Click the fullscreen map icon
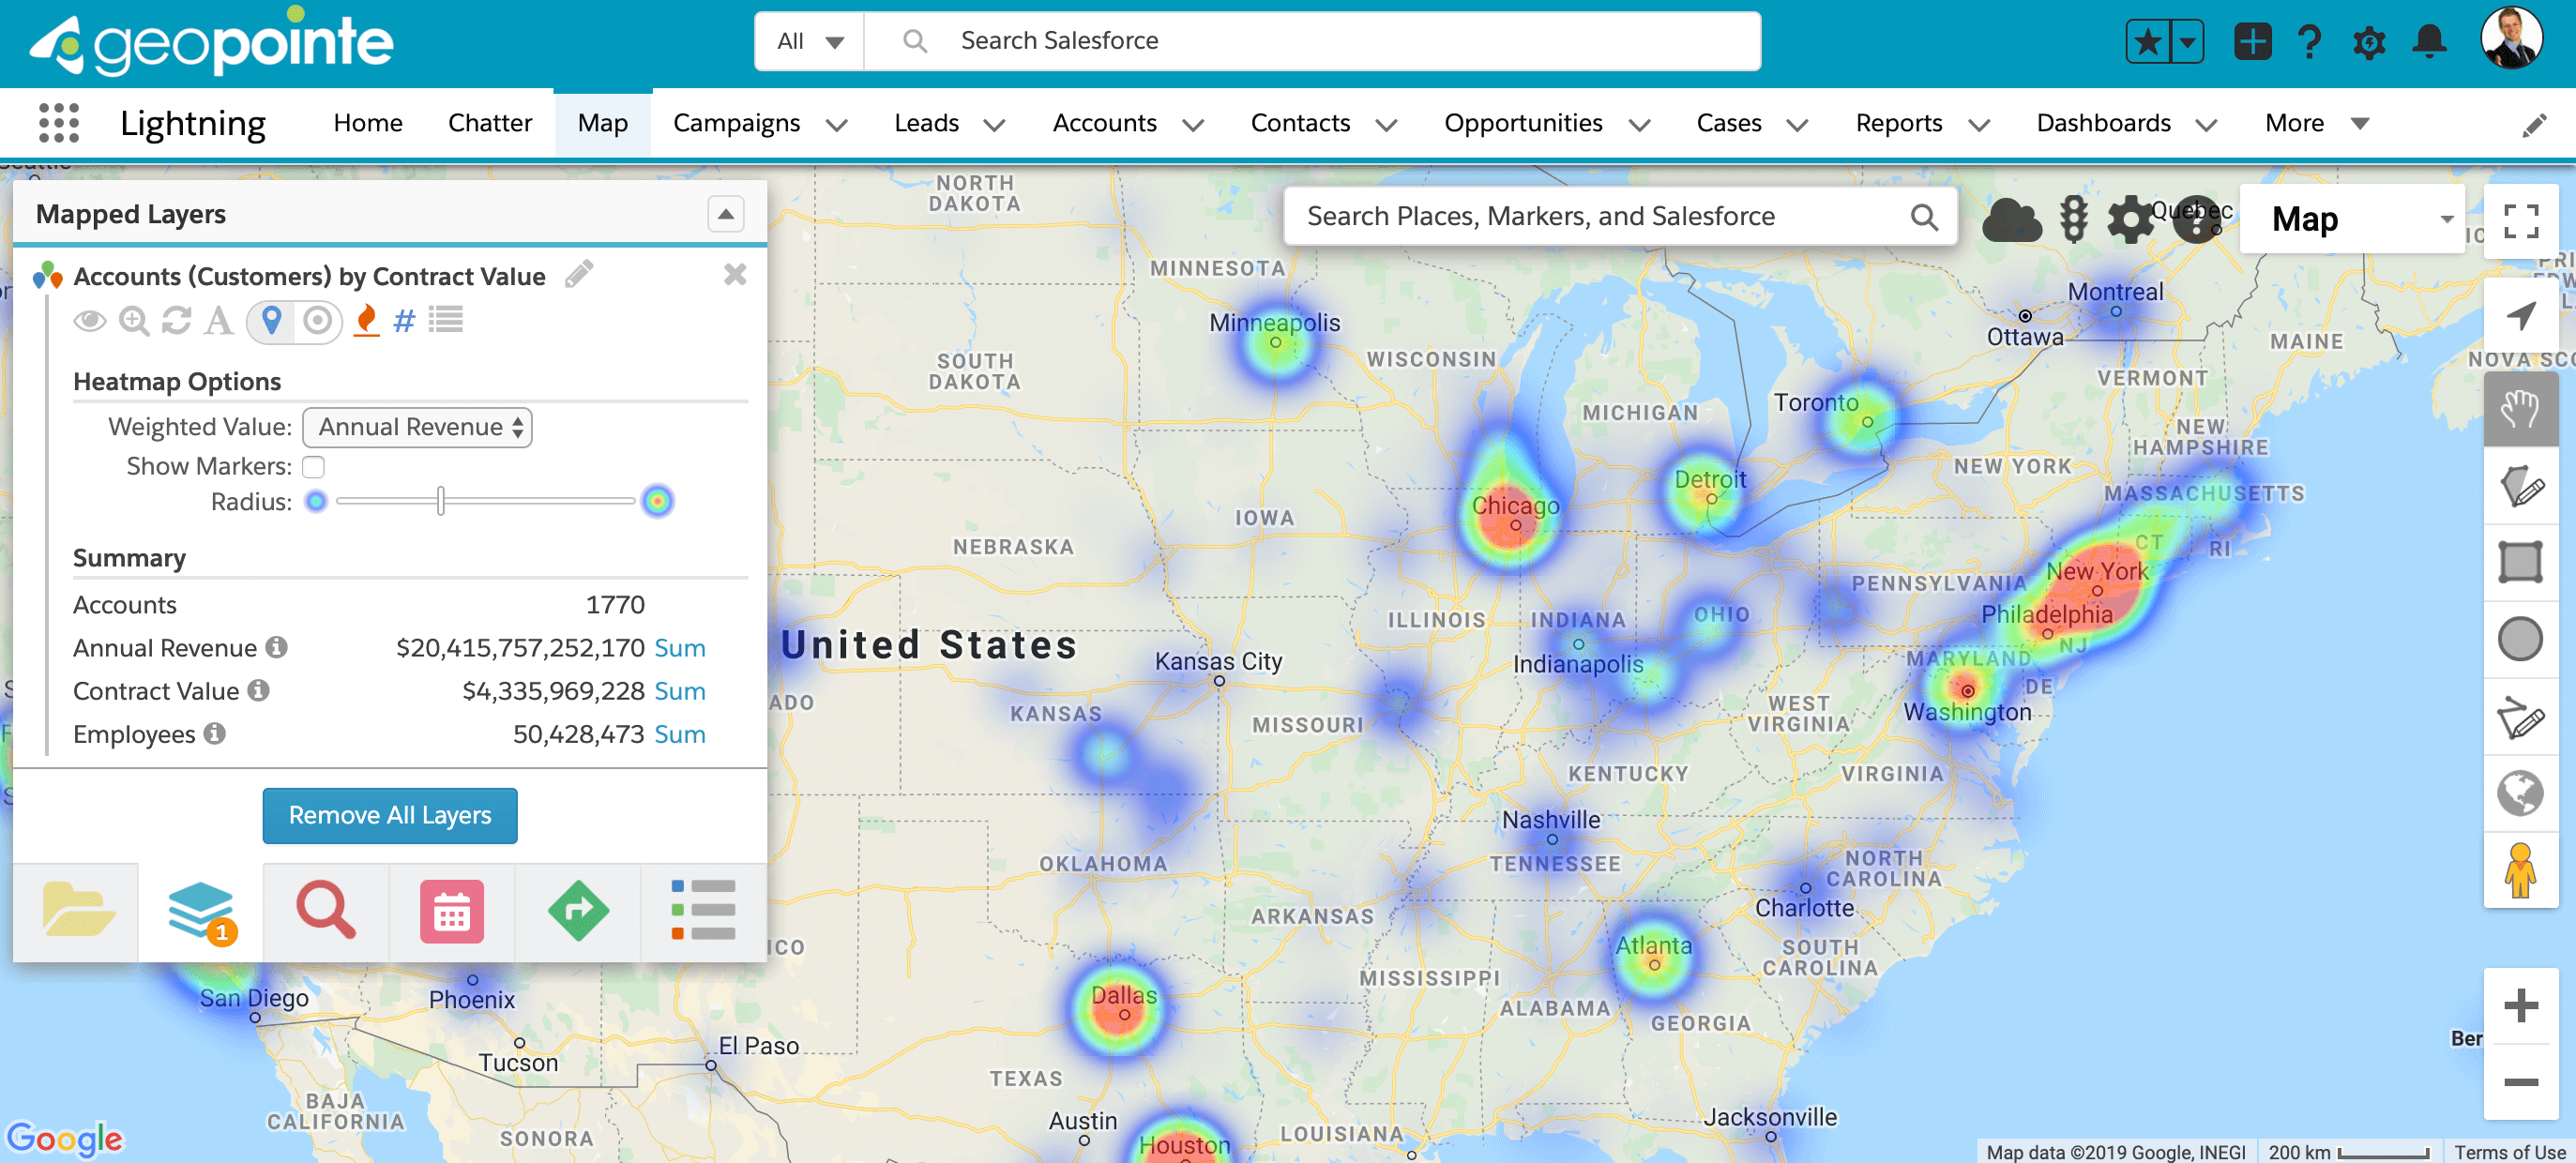 [2520, 221]
